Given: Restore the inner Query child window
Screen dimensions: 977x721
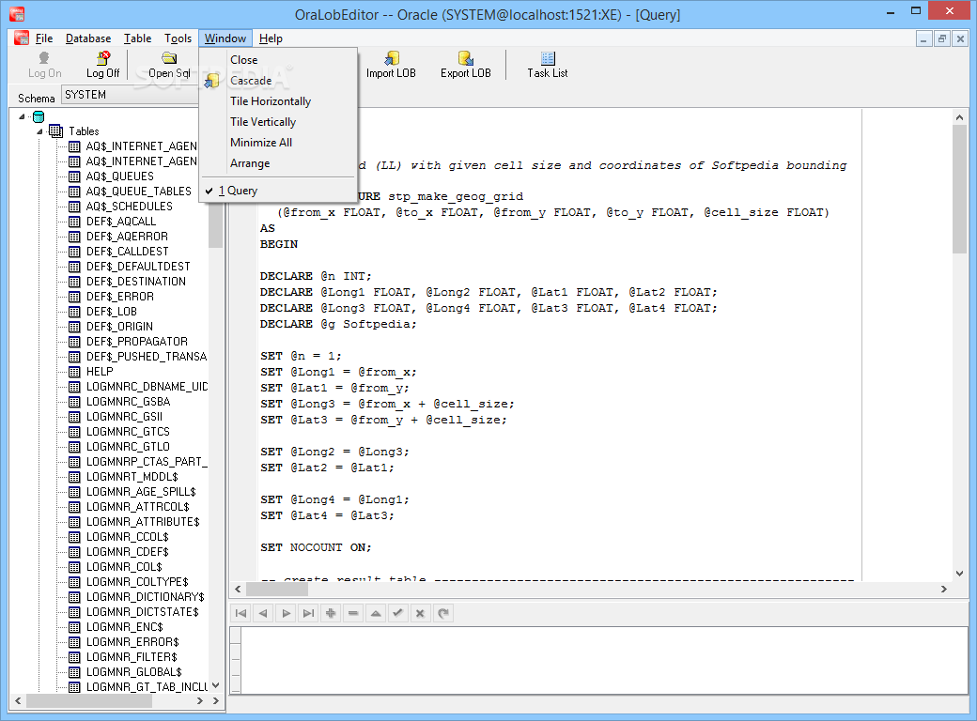Looking at the screenshot, I should [942, 38].
